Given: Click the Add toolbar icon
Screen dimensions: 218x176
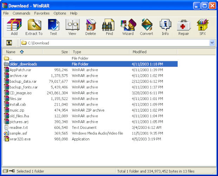Looking at the screenshot, I should click(x=14, y=27).
